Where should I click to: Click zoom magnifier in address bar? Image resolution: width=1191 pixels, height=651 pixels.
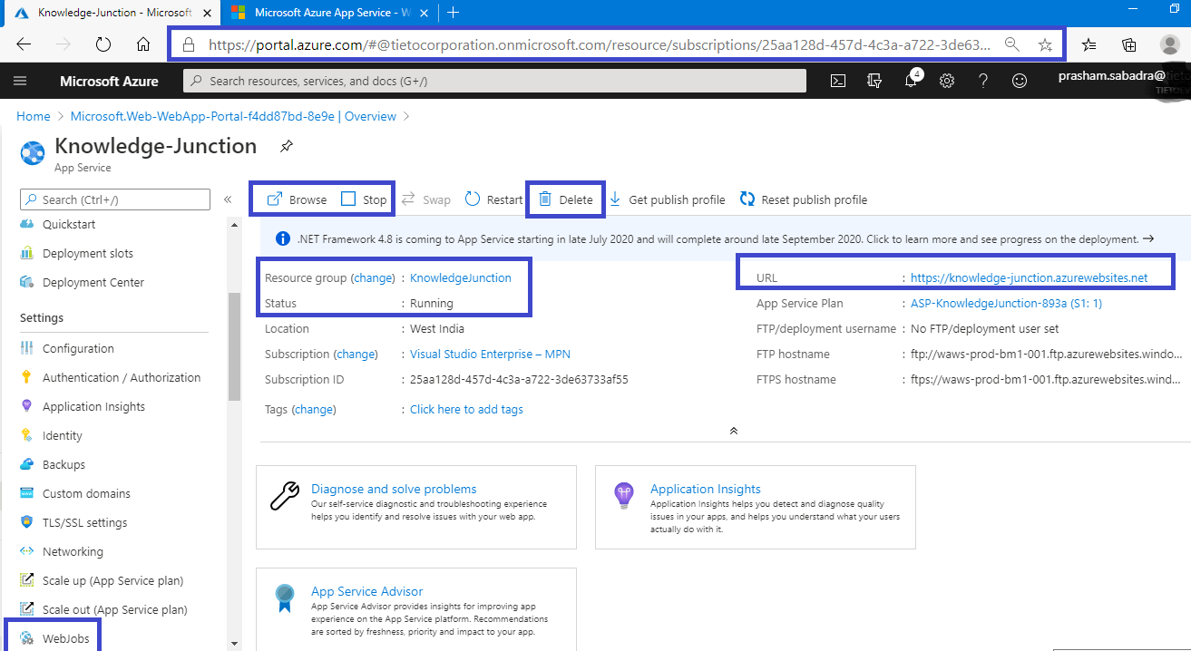(x=1012, y=44)
